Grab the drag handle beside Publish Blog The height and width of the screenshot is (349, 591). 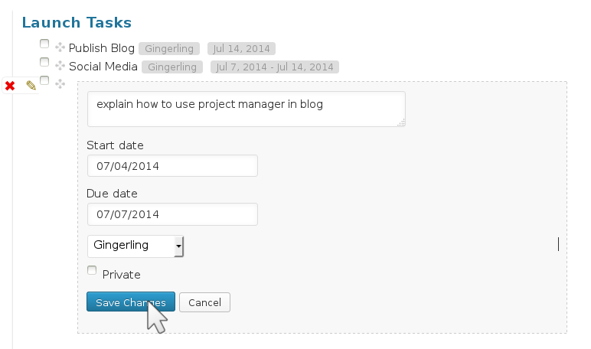[x=60, y=48]
